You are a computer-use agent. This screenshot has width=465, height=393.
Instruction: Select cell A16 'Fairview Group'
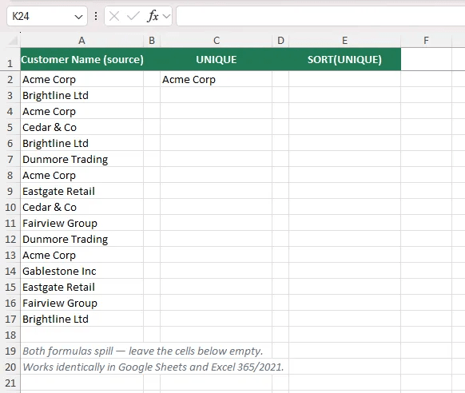click(82, 304)
